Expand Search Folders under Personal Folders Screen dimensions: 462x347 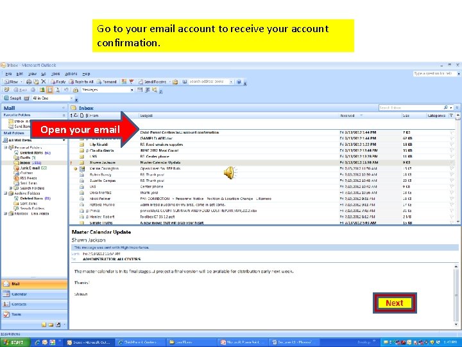click(x=11, y=188)
